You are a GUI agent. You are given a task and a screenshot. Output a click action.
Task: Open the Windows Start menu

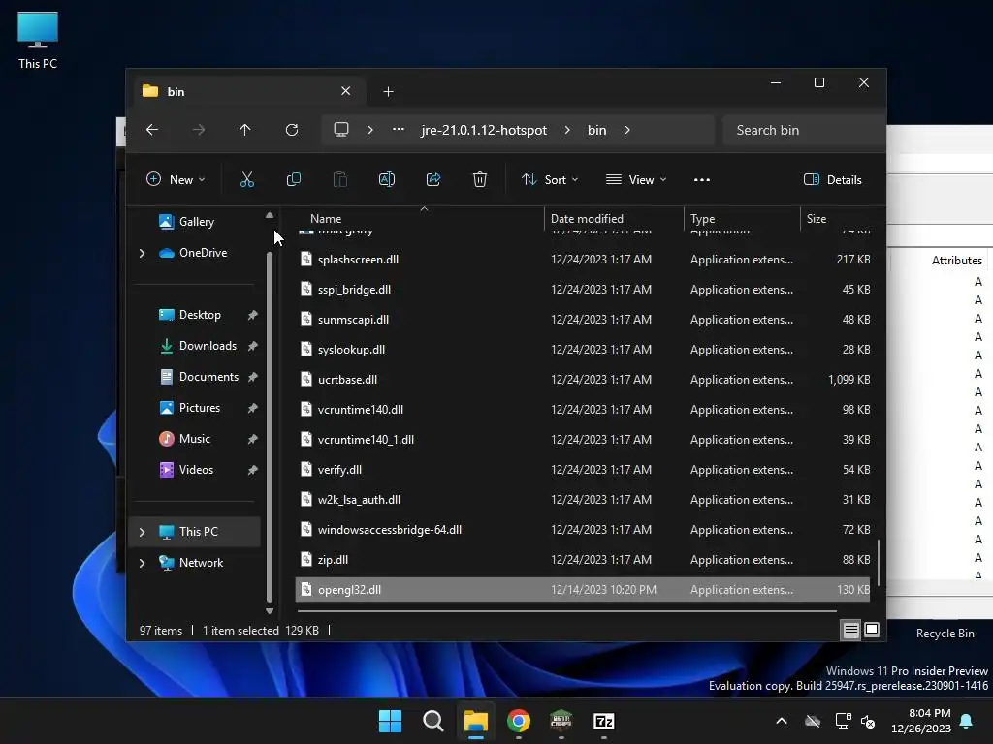coord(390,721)
